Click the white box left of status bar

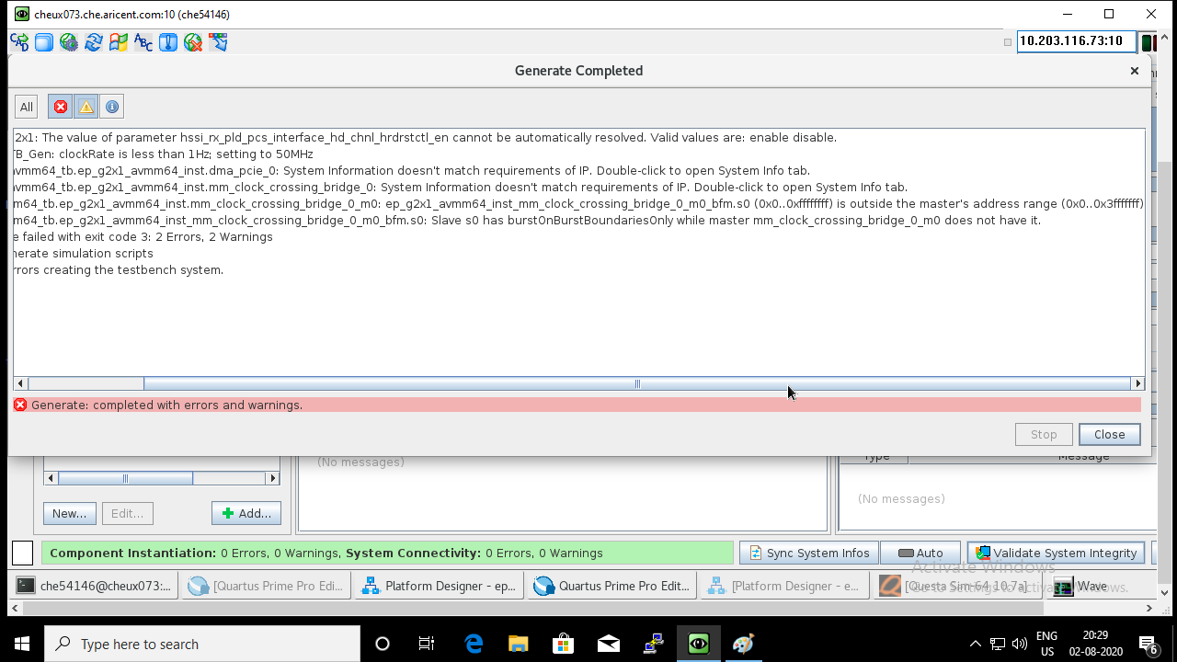point(23,553)
